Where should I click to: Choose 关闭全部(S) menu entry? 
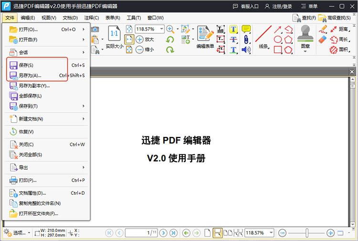(47, 155)
